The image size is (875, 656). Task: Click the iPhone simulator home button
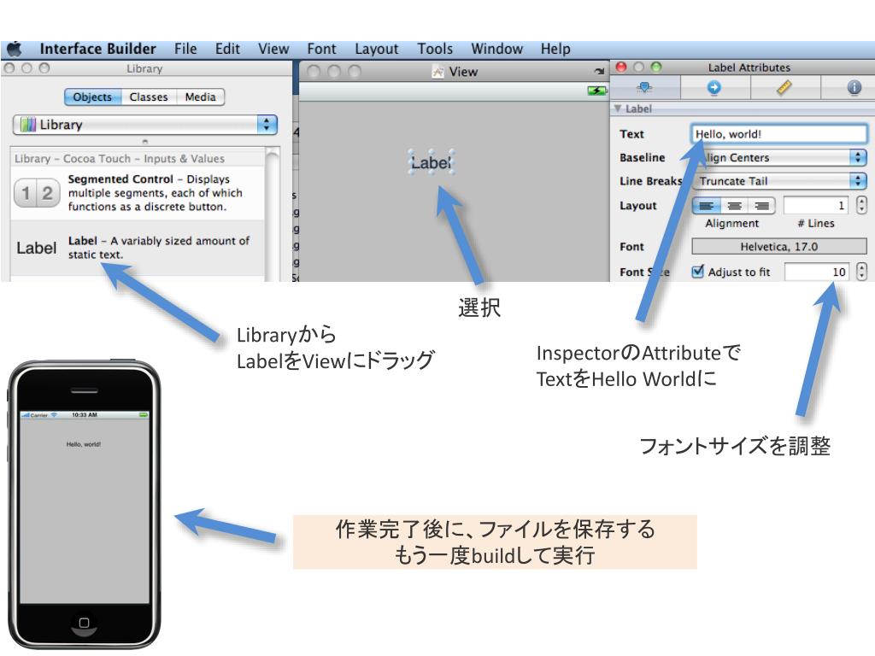(x=84, y=623)
